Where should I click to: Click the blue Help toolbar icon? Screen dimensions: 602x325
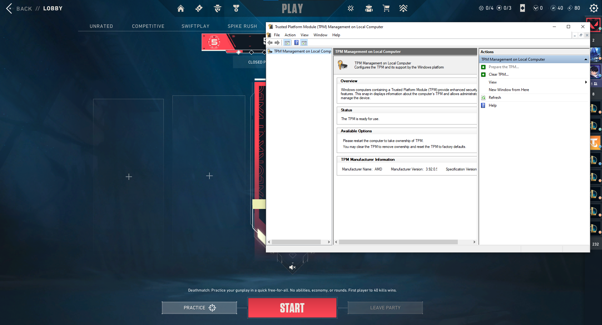coord(296,43)
